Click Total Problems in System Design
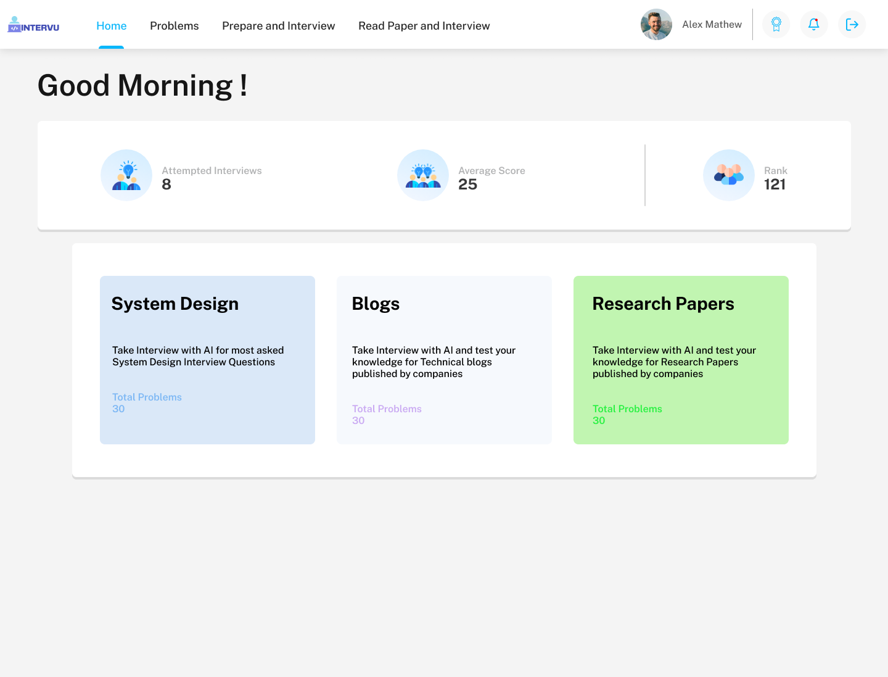 click(147, 397)
